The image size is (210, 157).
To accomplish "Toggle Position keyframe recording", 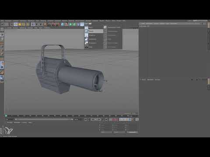I will pyautogui.click(x=121, y=119).
